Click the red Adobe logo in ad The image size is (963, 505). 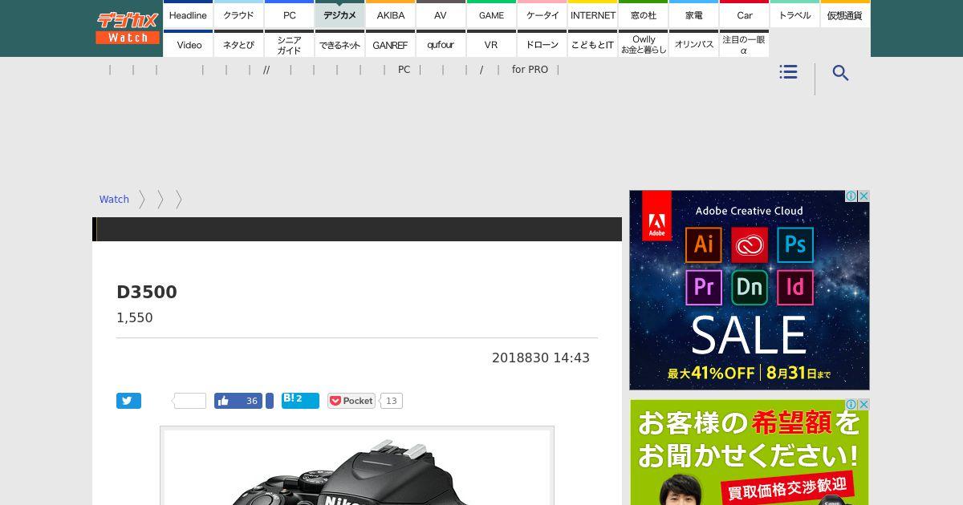(x=656, y=216)
